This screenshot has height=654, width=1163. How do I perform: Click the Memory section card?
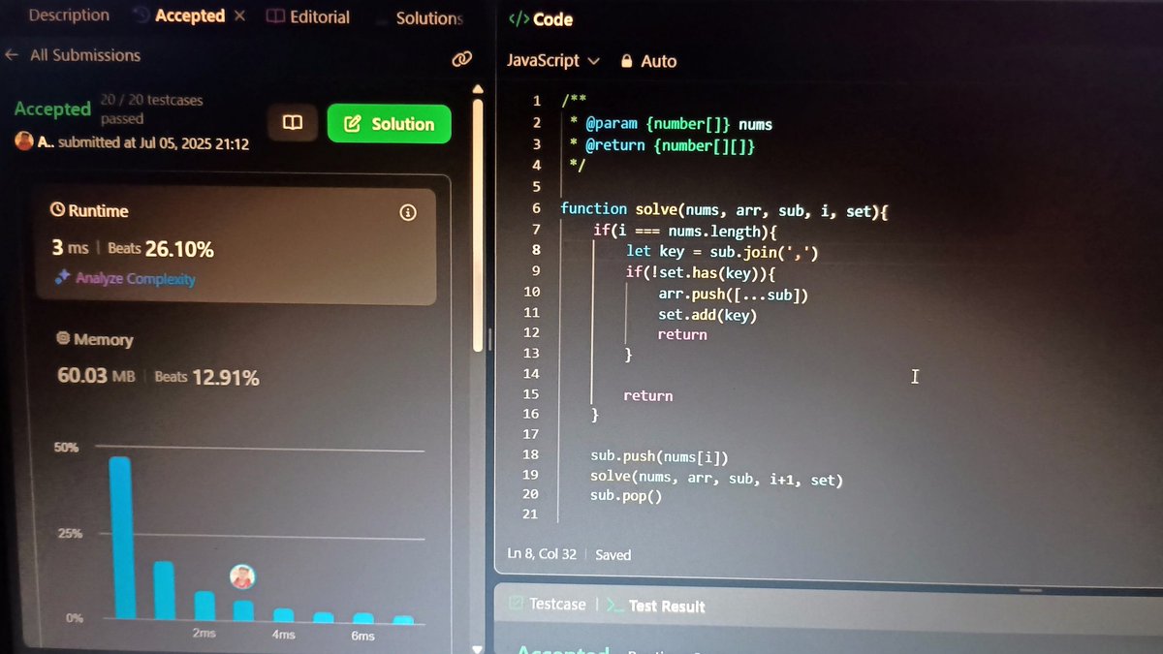tap(236, 360)
